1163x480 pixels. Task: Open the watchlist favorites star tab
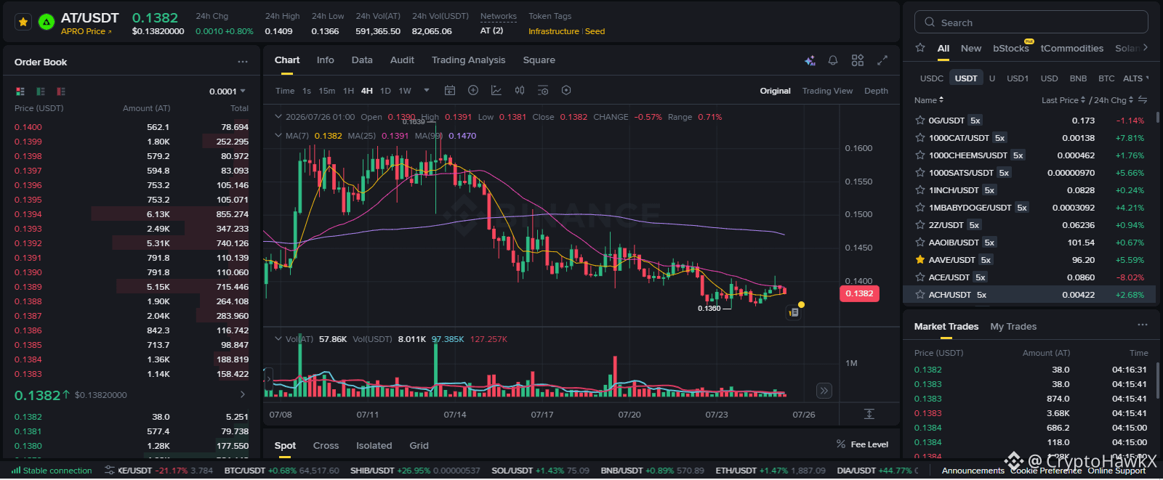click(920, 48)
